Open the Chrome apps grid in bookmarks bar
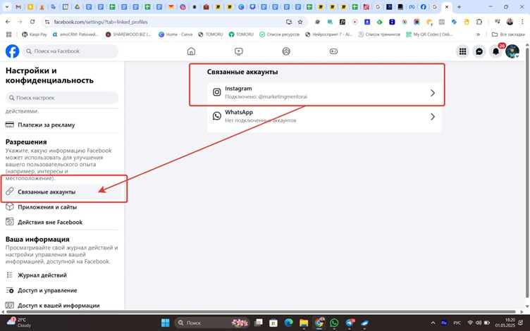Image resolution: width=530 pixels, height=331 pixels. (x=8, y=34)
